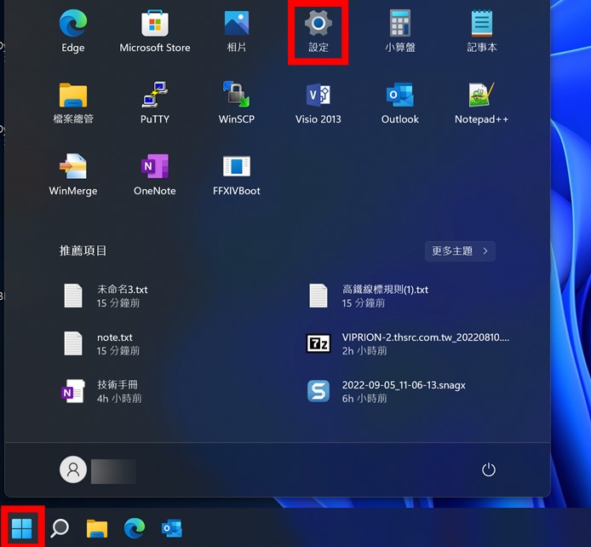Open 檔案總管 File Explorer pinned app
This screenshot has width=591, height=547.
73,102
